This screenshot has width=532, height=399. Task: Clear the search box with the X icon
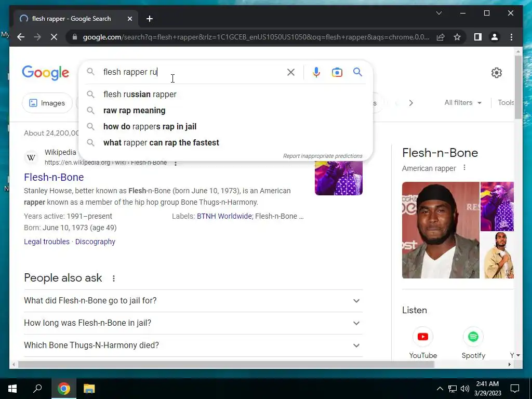click(291, 72)
